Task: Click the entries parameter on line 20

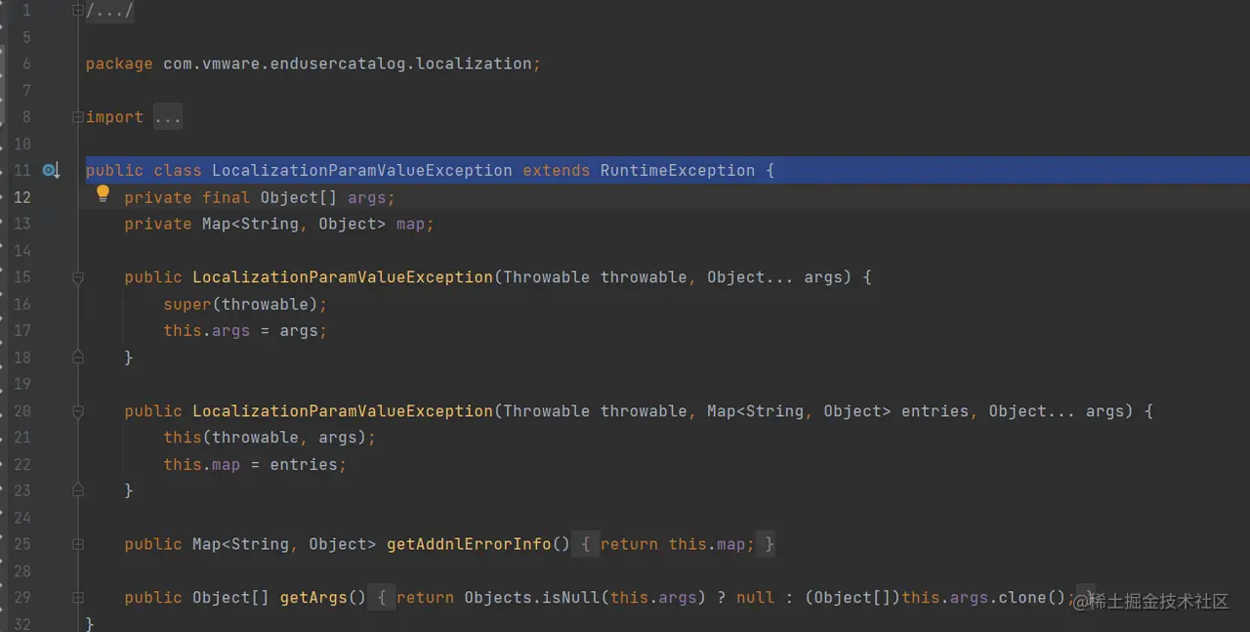Action: 935,411
